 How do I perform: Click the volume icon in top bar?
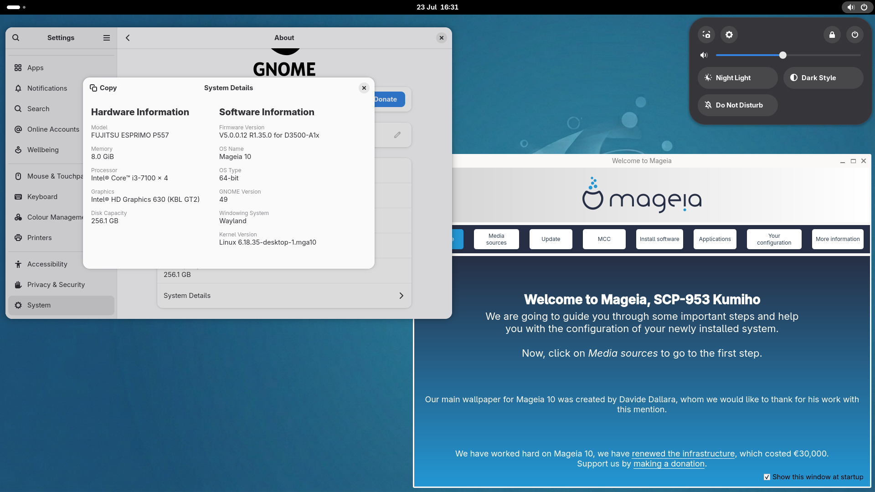coord(850,7)
